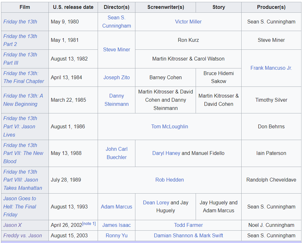The width and height of the screenshot is (305, 243).
Task: Click the Screenwriter(s) column header
Action: [x=165, y=7]
